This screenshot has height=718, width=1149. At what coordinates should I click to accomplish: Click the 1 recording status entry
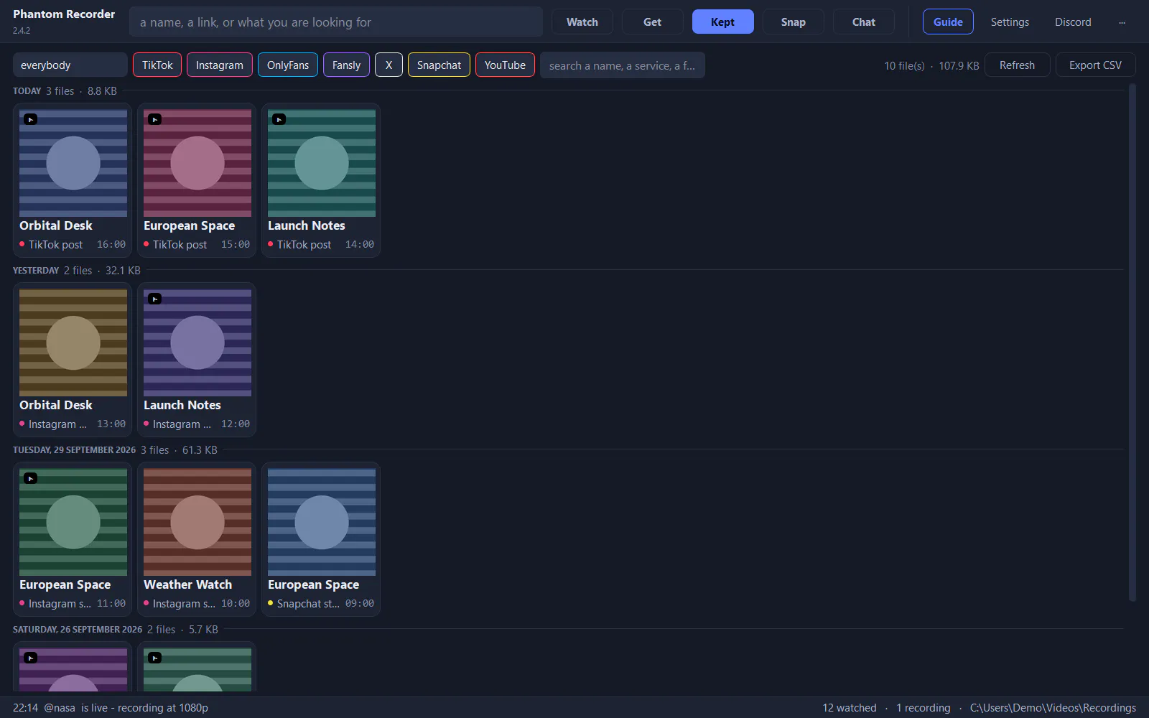pyautogui.click(x=923, y=708)
